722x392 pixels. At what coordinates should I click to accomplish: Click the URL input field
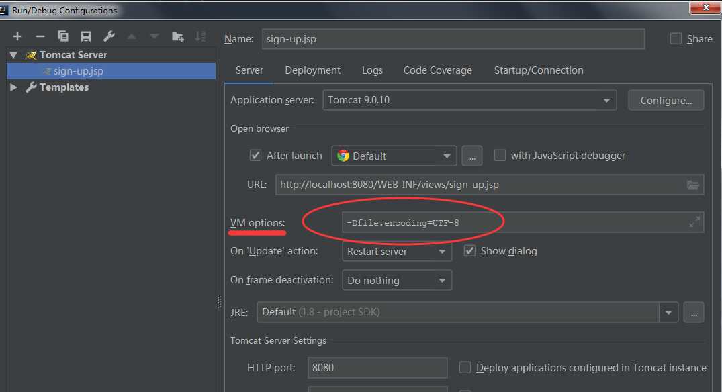point(490,185)
